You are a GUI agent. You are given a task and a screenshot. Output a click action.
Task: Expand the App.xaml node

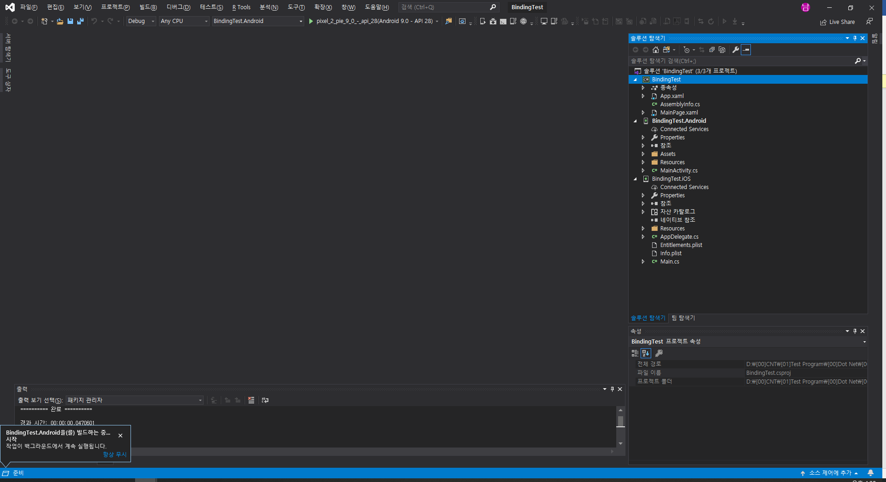tap(643, 96)
